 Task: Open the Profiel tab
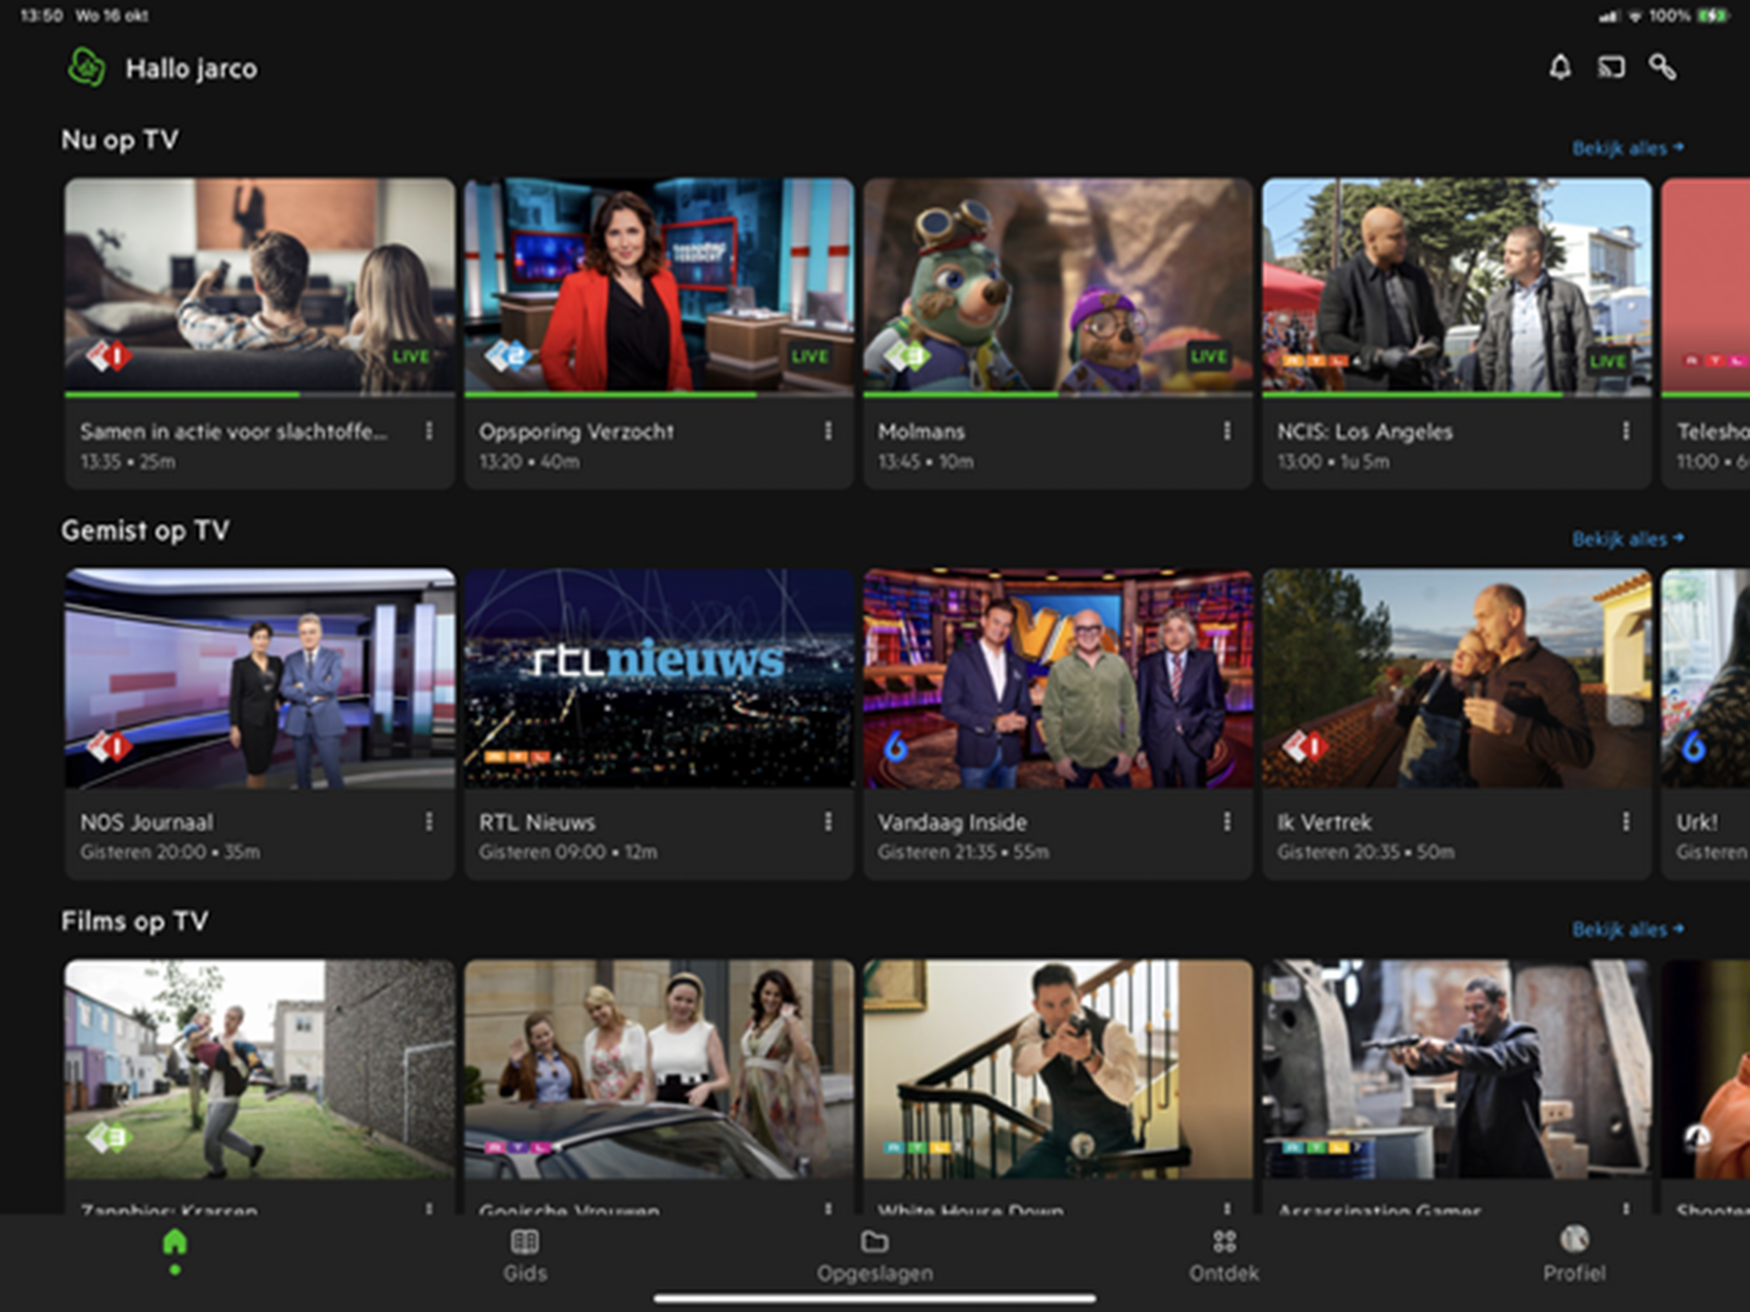click(1573, 1255)
